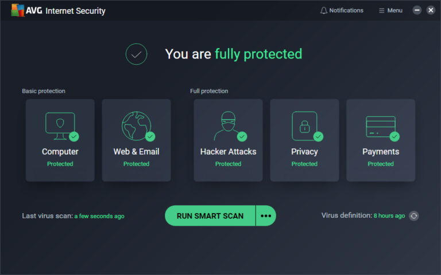
Task: Click the Run Smart Scan button
Action: coord(210,216)
